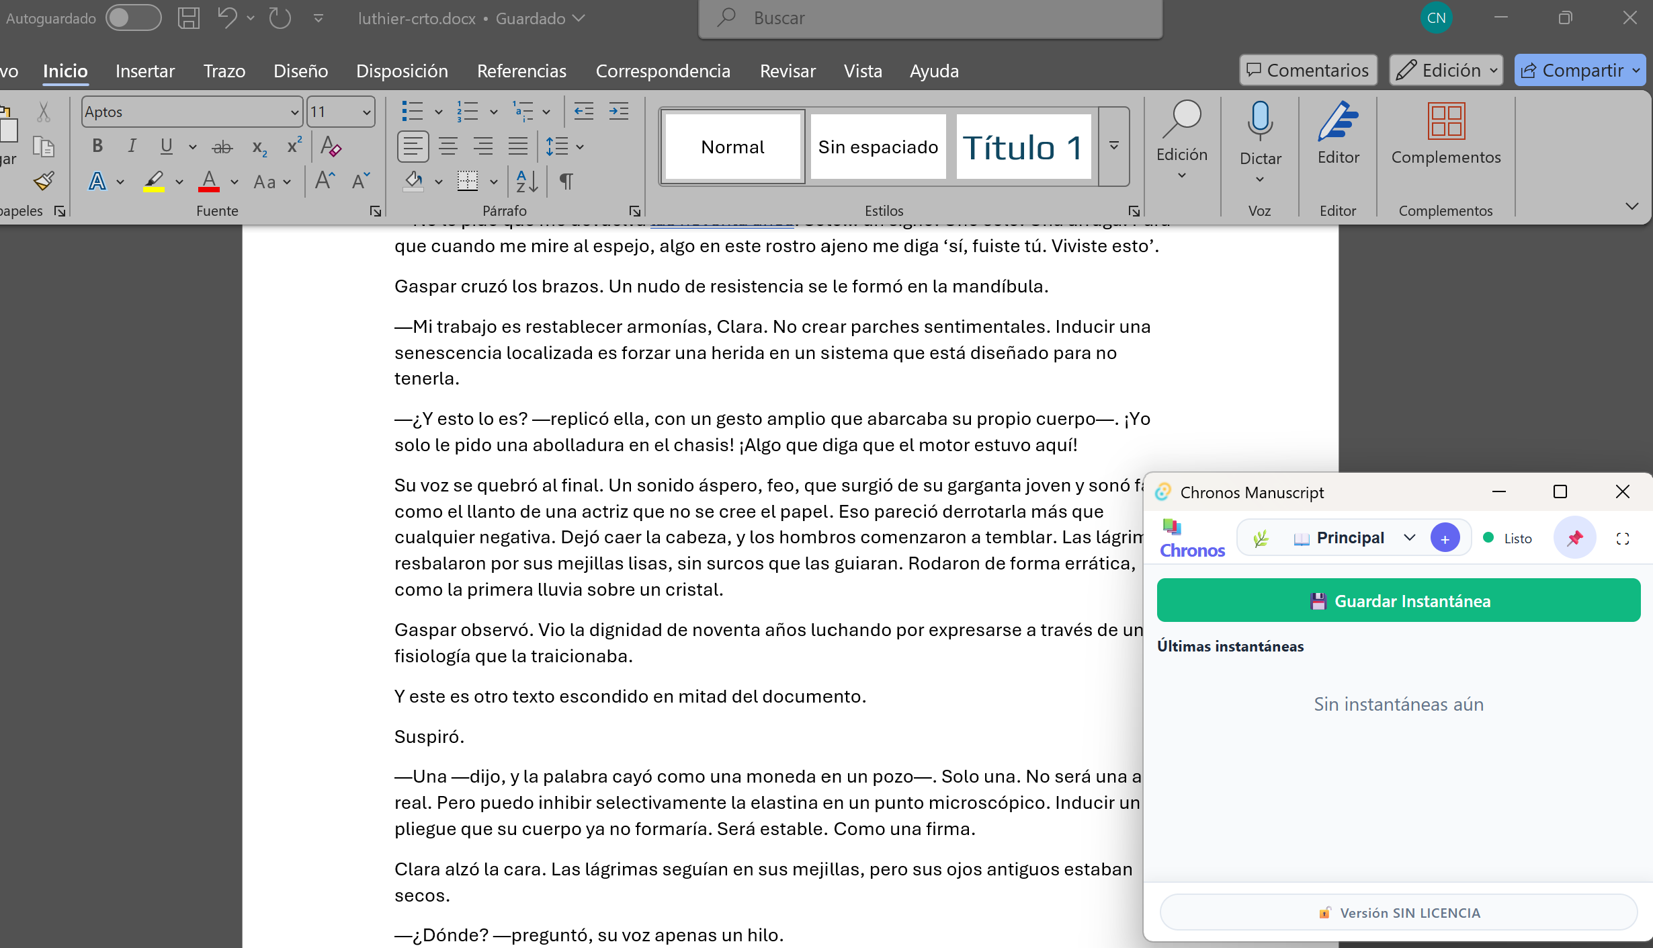The height and width of the screenshot is (948, 1653).
Task: Click the Numbering list icon
Action: coord(467,111)
